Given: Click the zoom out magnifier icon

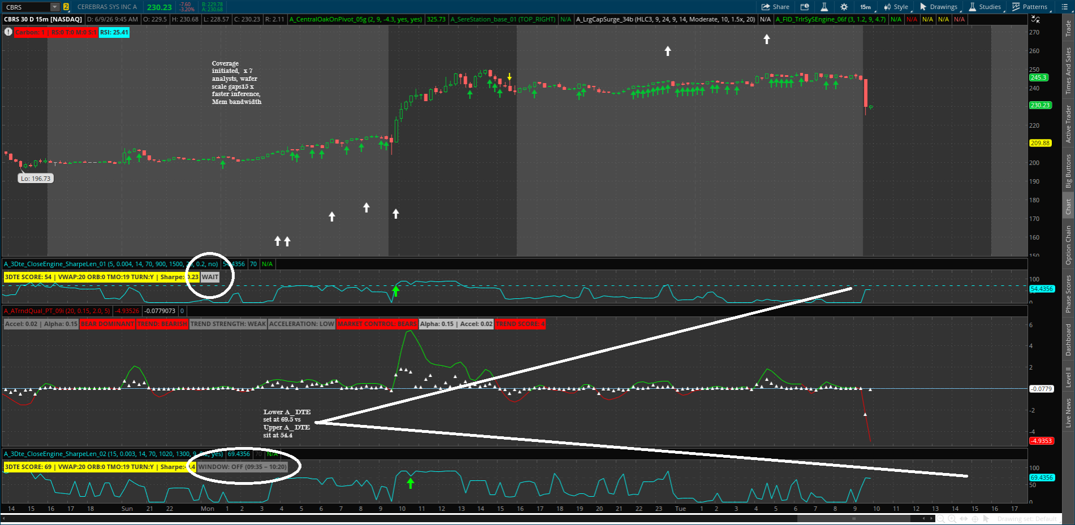Looking at the screenshot, I should pos(941,519).
